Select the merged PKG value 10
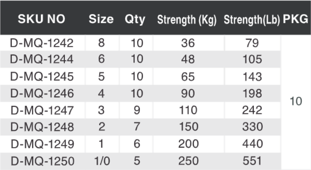Viewport: 311px width, 170px height. pyautogui.click(x=296, y=101)
